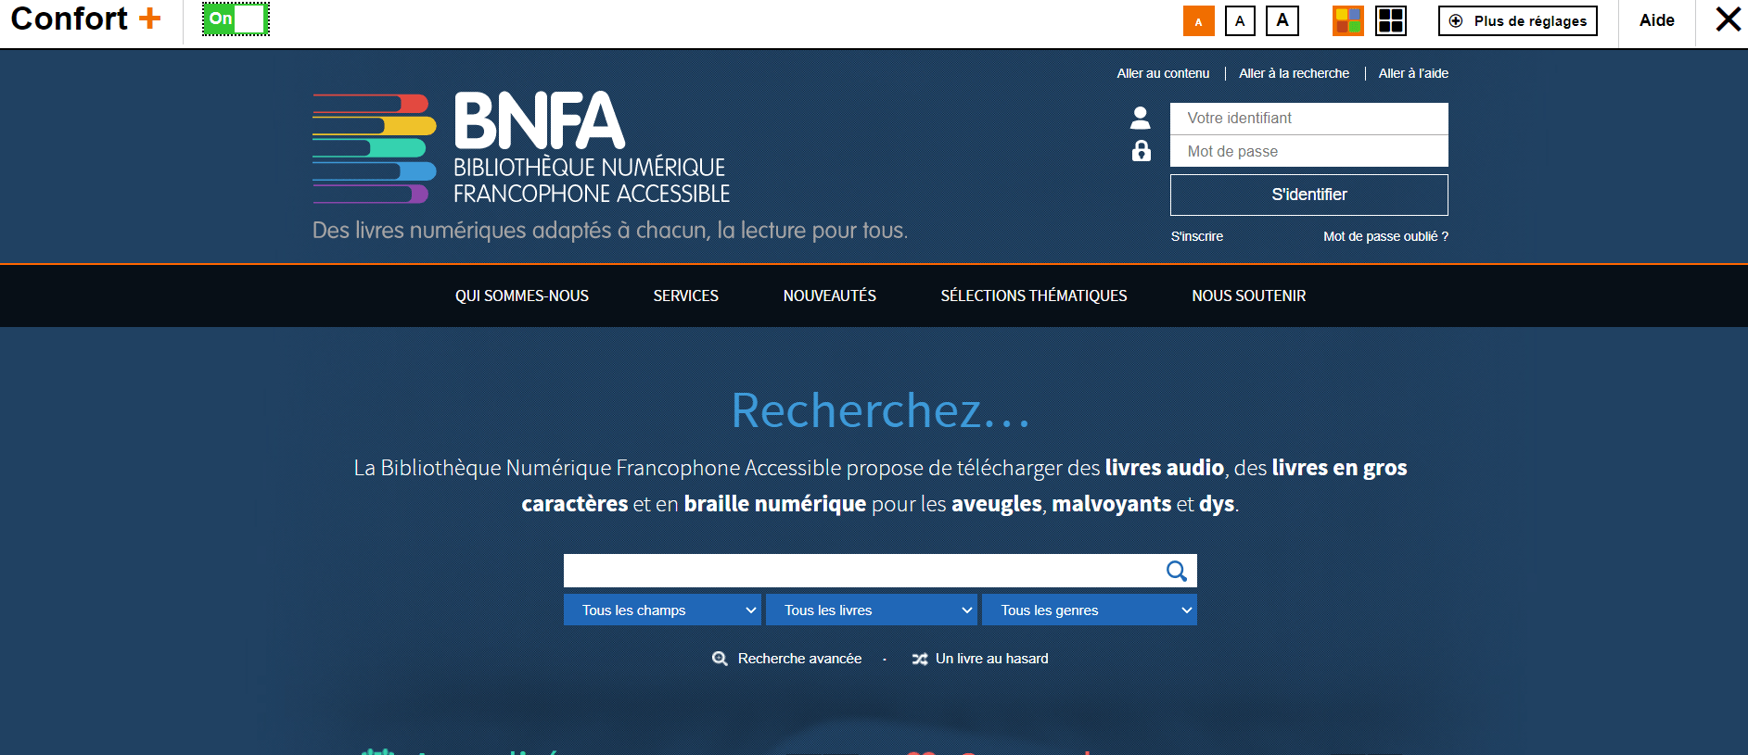The width and height of the screenshot is (1748, 755).
Task: Expand the Tous les livres dropdown
Action: [x=872, y=610]
